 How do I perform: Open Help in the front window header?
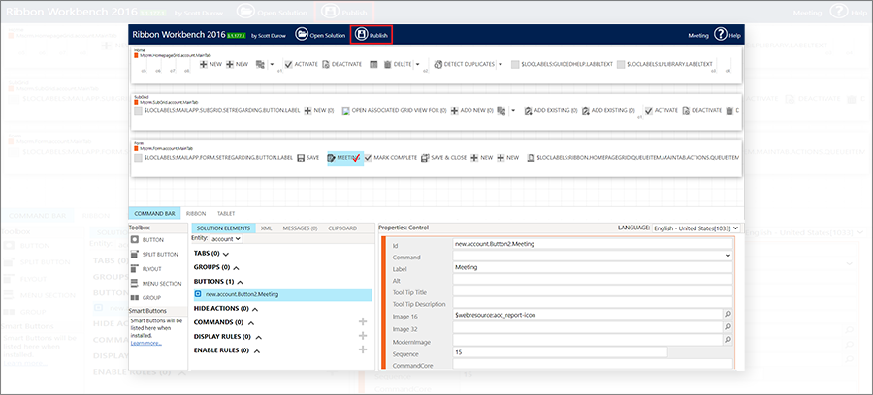[x=727, y=35]
